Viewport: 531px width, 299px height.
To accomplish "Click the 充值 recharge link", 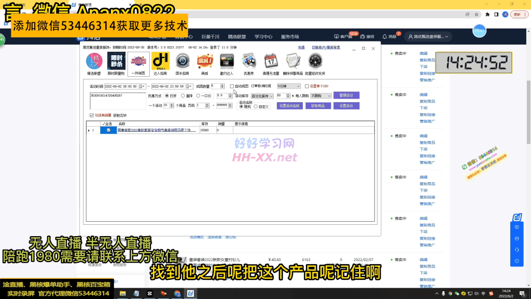I will coord(301,47).
